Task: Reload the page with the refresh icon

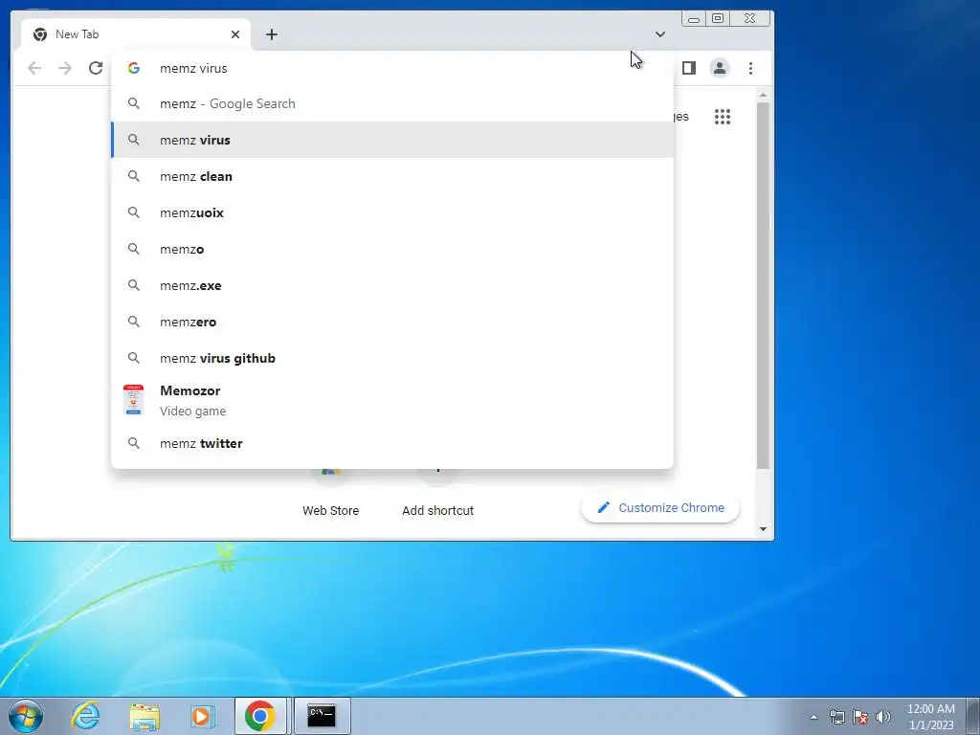Action: click(x=96, y=68)
